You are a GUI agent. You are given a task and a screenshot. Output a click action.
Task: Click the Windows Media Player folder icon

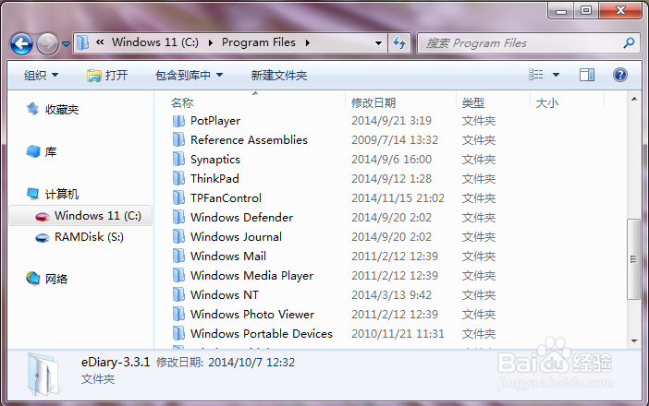click(x=178, y=276)
